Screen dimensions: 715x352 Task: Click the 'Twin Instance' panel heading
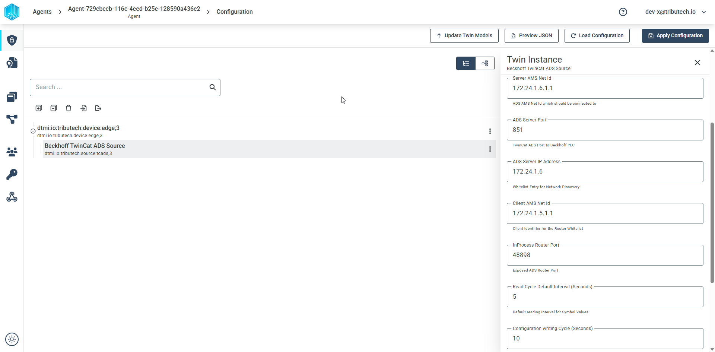534,60
